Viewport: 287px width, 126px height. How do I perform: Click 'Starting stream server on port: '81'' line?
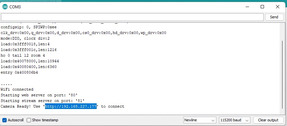point(43,101)
